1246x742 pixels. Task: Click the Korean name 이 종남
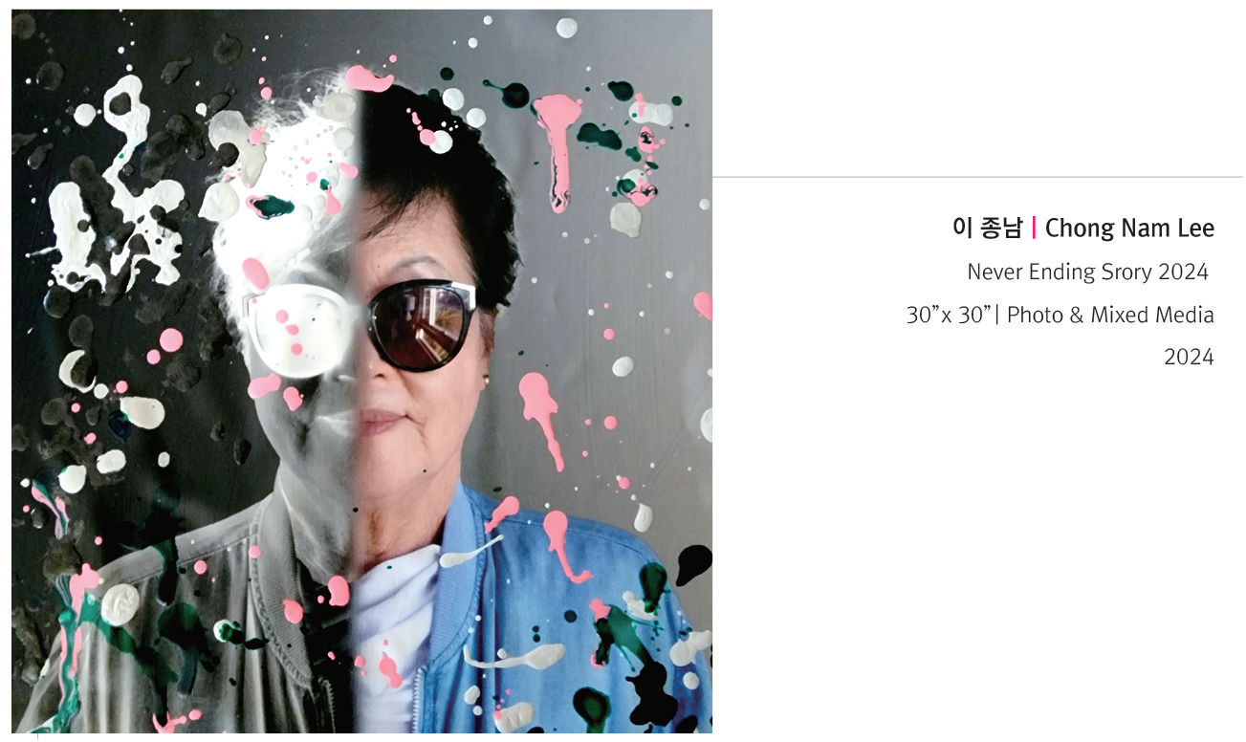987,229
